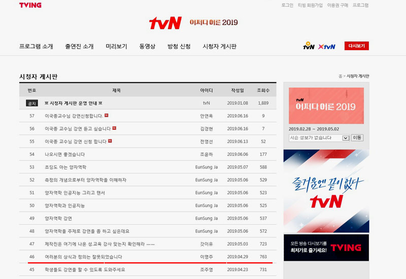
Task: Open the 어쩌다 어른 2019 sidebar thumbnail
Action: click(326, 106)
